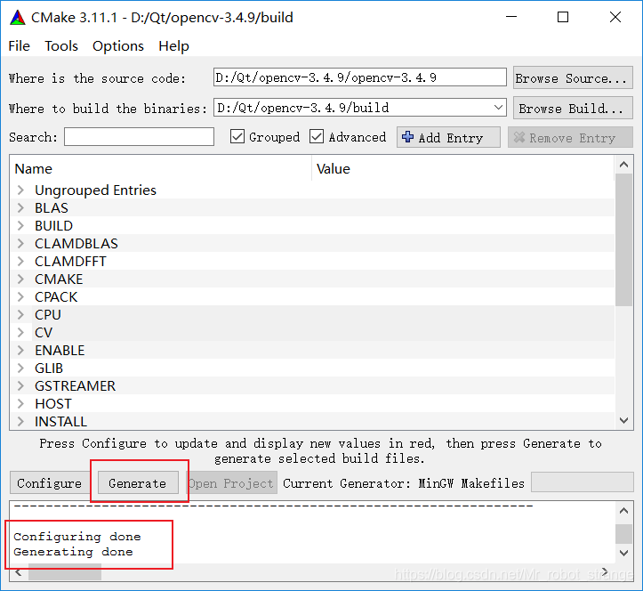Focus the Search input field
This screenshot has height=591, width=643.
[139, 137]
